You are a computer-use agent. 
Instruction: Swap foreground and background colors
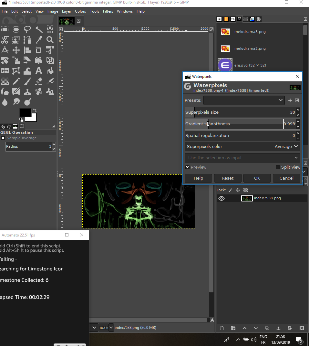coord(35,110)
